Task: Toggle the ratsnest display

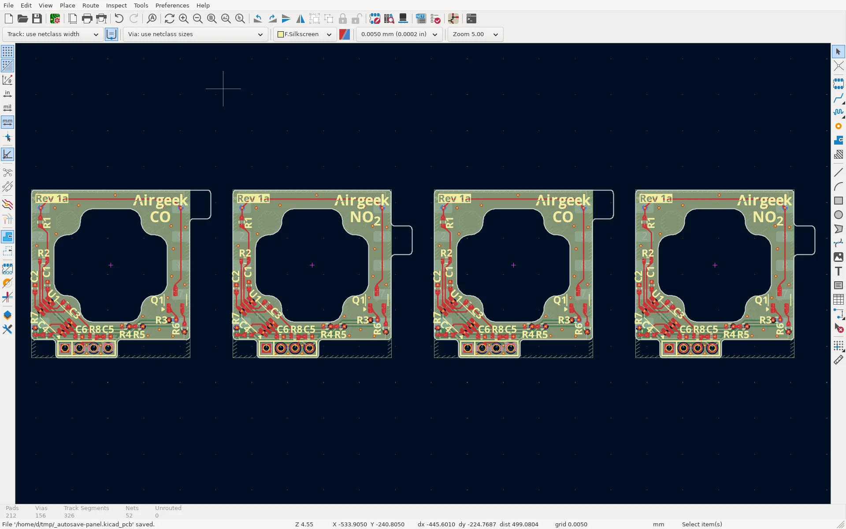Action: coord(7,172)
